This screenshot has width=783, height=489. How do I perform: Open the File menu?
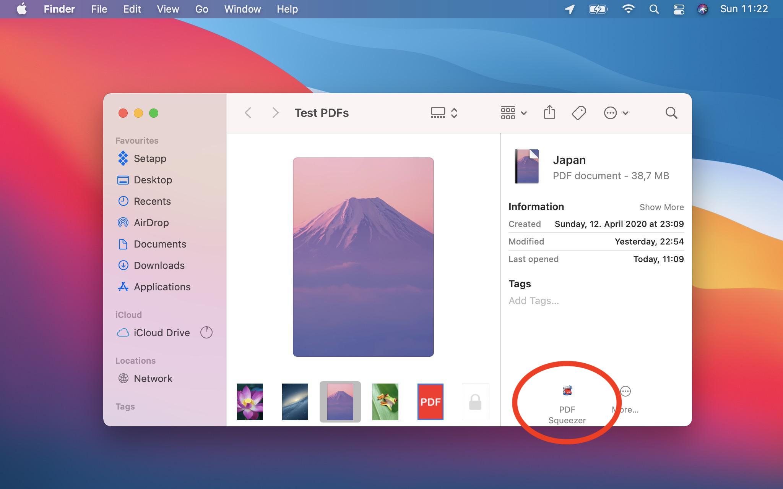tap(99, 9)
